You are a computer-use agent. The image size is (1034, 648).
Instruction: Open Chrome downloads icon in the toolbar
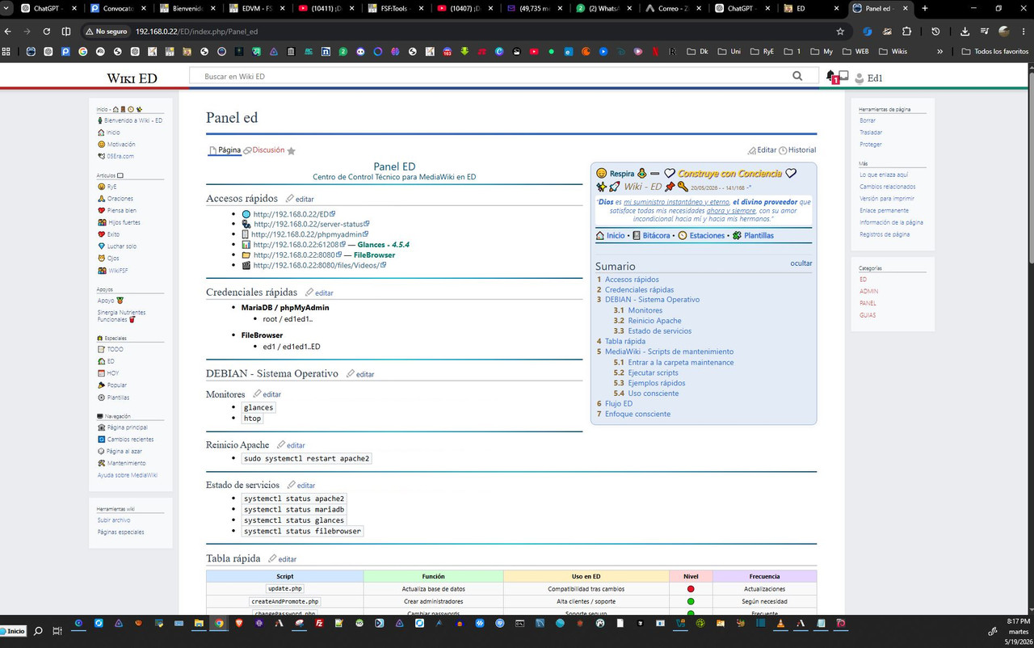coord(965,32)
